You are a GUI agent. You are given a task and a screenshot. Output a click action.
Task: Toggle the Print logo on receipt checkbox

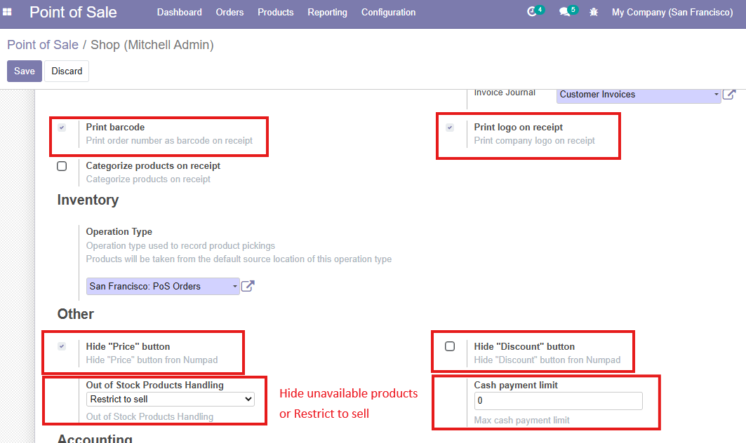pos(450,128)
